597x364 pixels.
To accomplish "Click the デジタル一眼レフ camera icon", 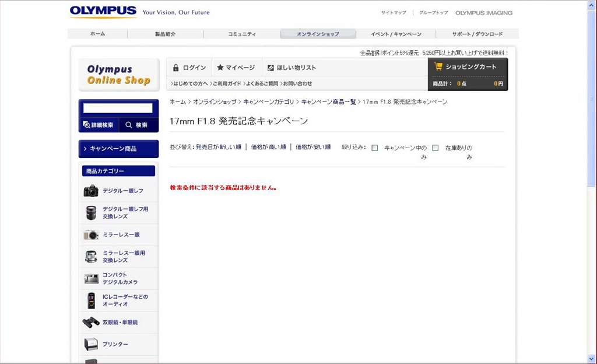I will click(91, 191).
